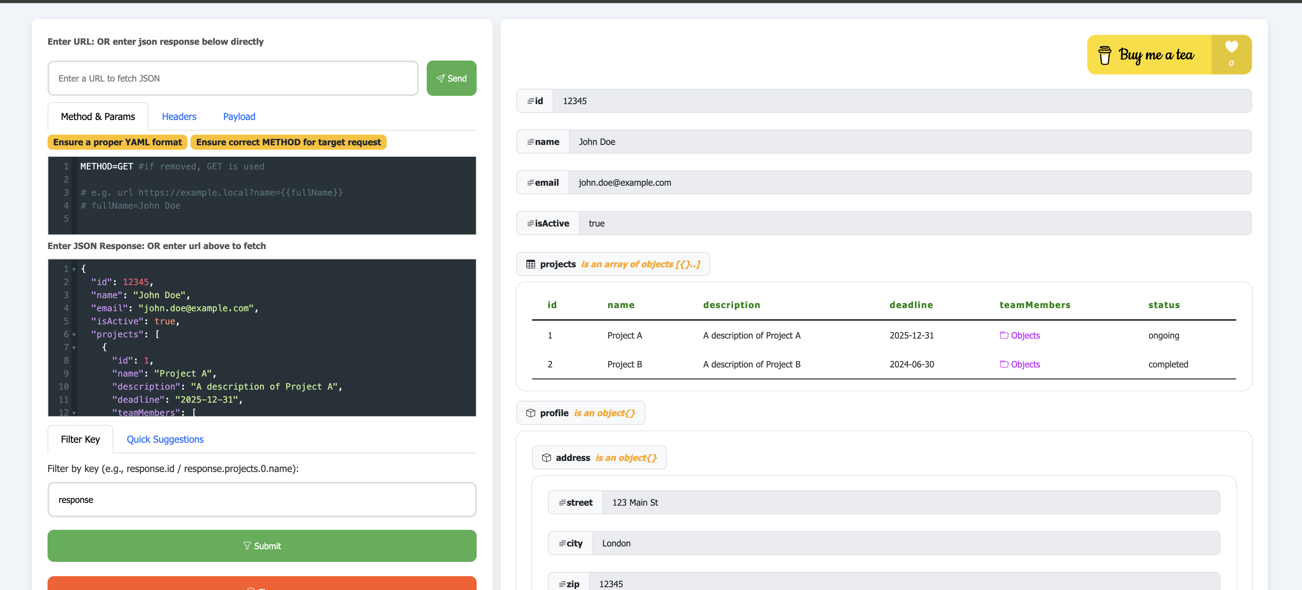The image size is (1302, 590).
Task: Click the text lines icon beside city
Action: (562, 544)
